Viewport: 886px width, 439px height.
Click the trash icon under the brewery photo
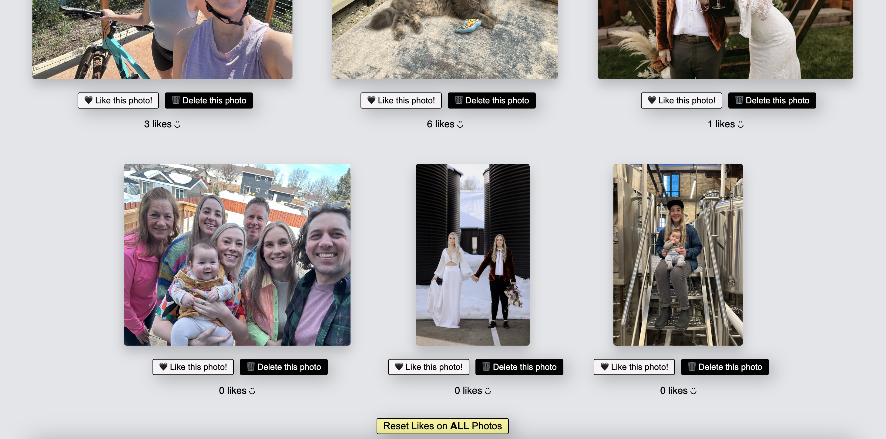(x=692, y=367)
